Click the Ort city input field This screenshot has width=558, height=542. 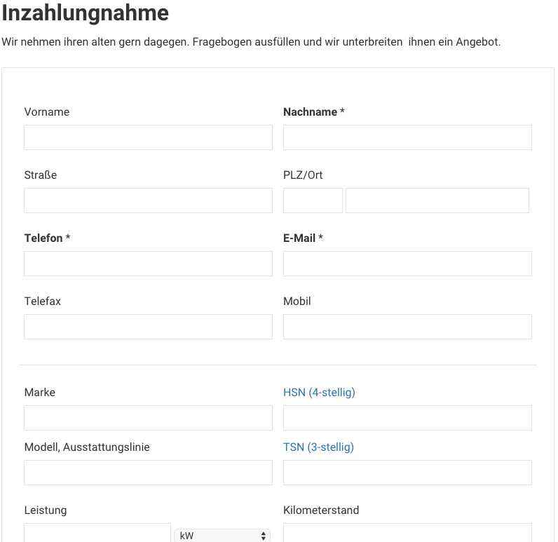437,201
